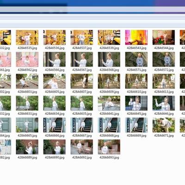
Task: Select the 428A6607.jpg thumbnail
Action: 82,81
